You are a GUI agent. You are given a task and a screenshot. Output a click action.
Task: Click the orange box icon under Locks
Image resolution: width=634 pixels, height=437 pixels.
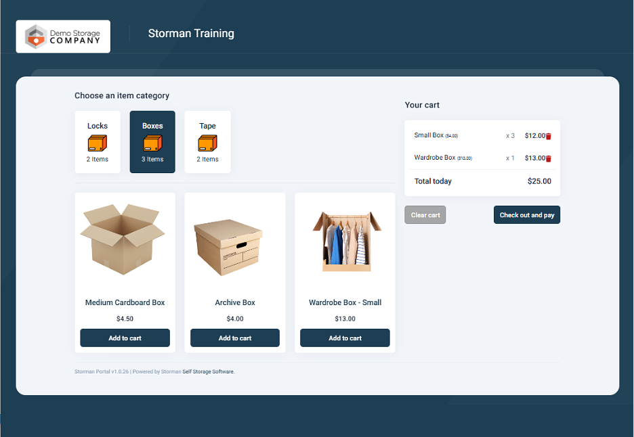click(98, 143)
